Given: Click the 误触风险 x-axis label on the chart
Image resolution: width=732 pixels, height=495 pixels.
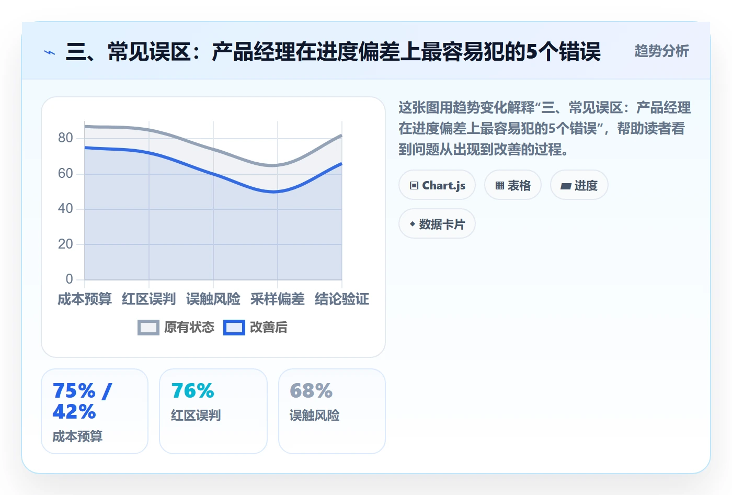Looking at the screenshot, I should coord(213,299).
